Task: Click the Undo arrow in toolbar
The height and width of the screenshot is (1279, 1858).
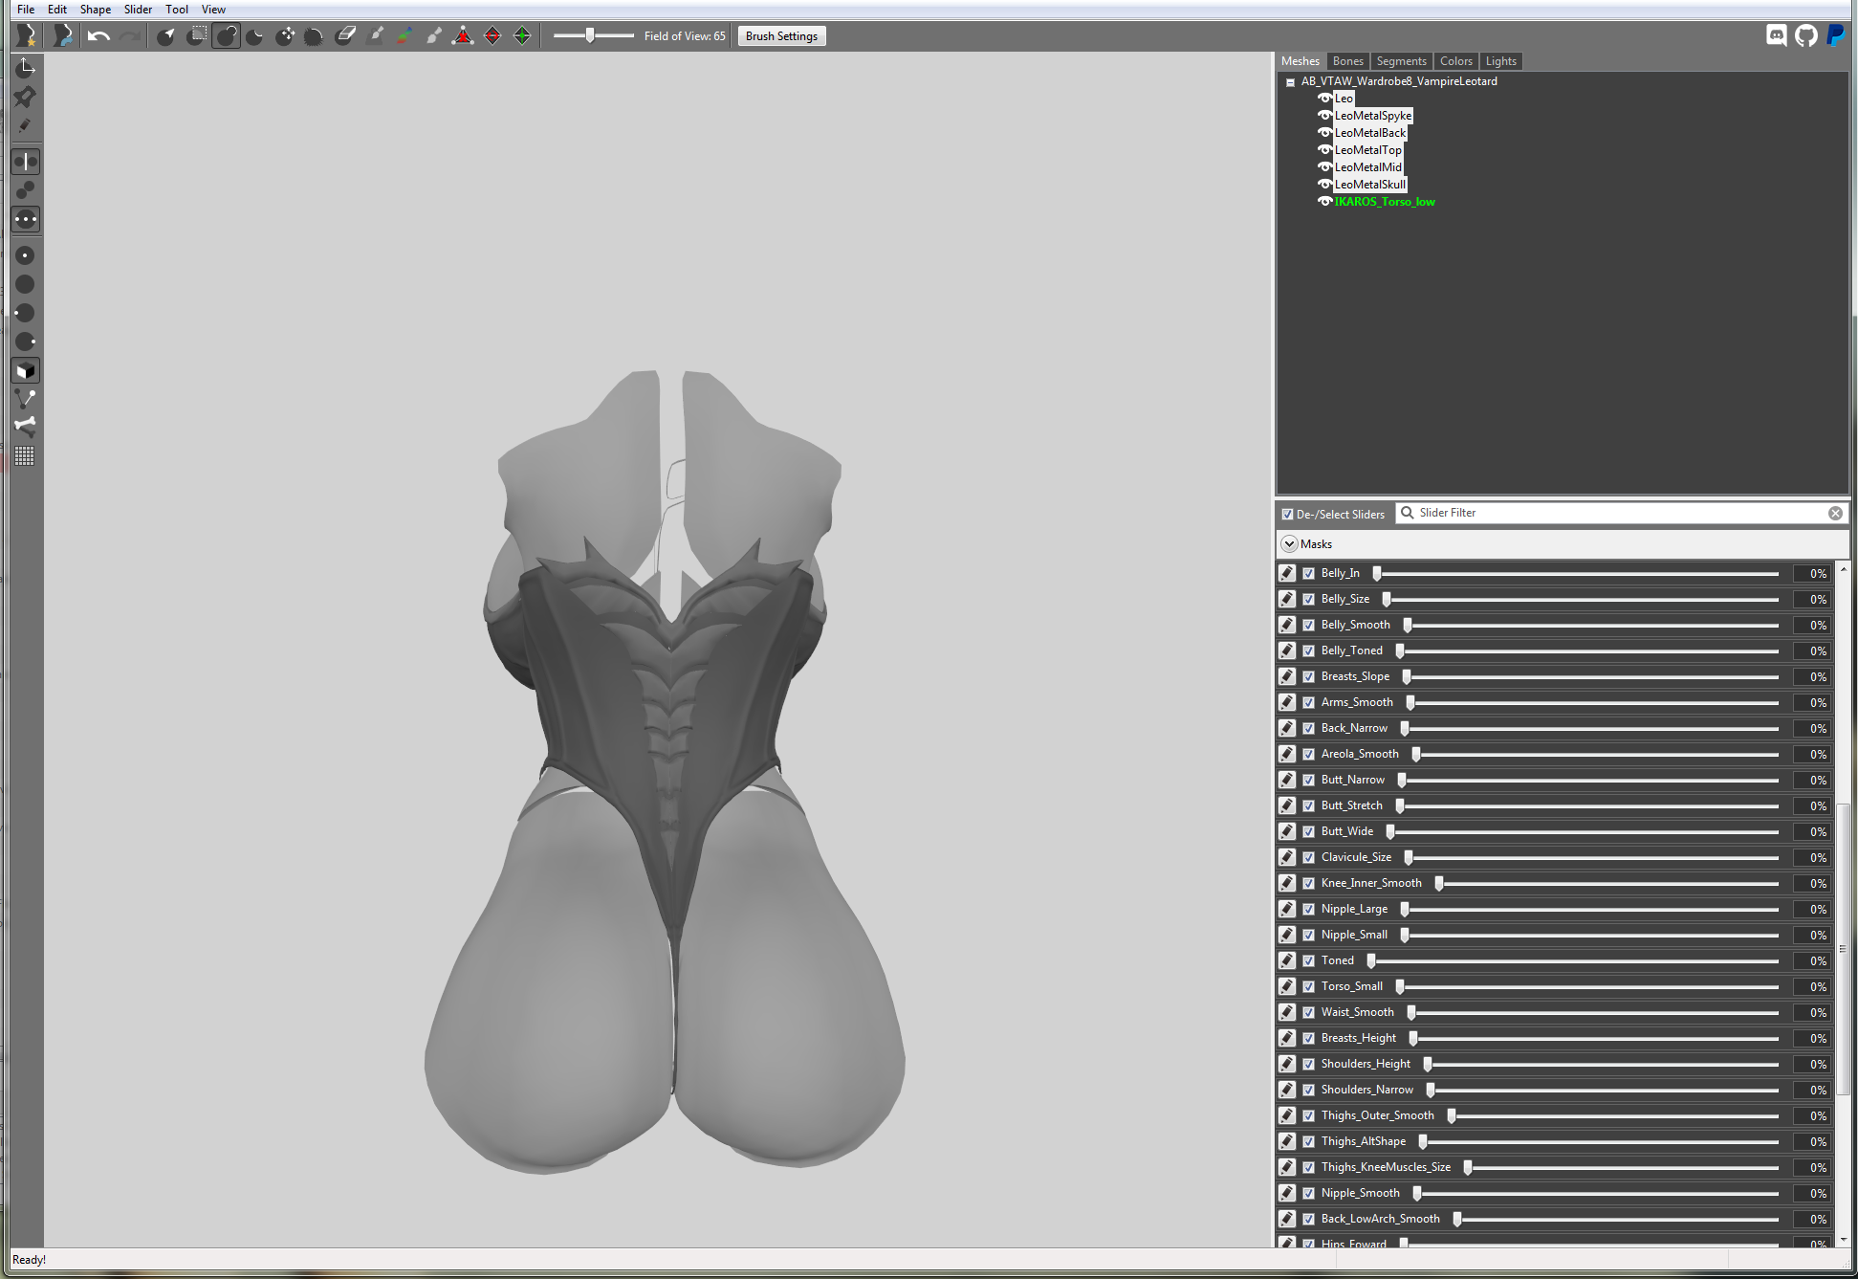Action: click(98, 36)
